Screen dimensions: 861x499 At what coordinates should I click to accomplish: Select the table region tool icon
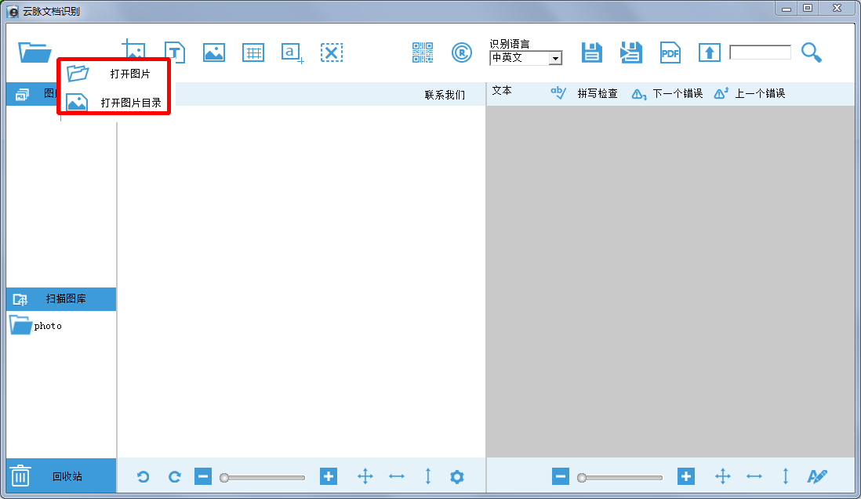pyautogui.click(x=253, y=52)
